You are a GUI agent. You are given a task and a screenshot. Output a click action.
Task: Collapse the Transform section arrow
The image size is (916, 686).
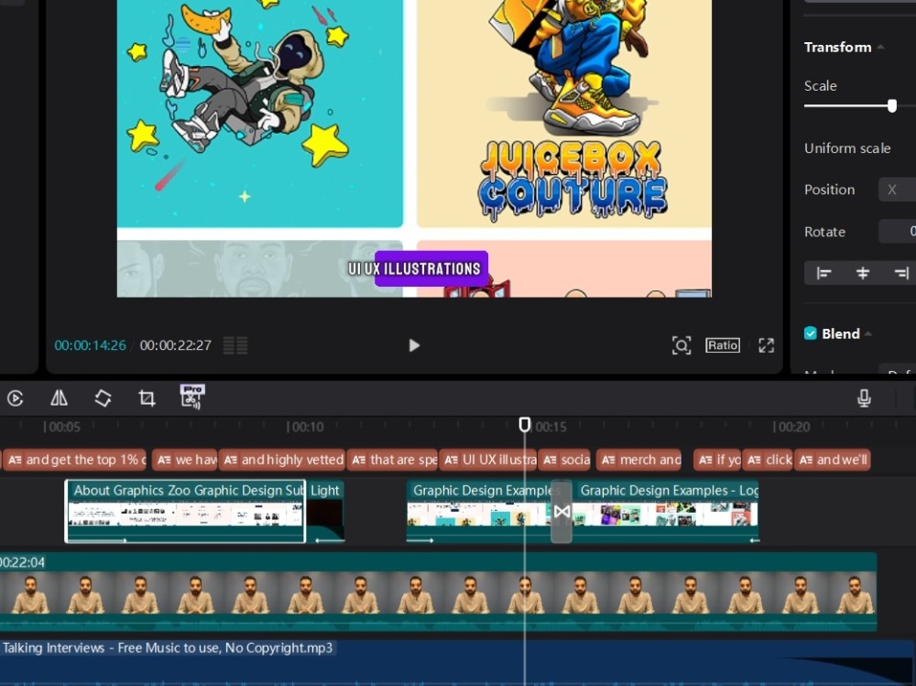click(880, 48)
